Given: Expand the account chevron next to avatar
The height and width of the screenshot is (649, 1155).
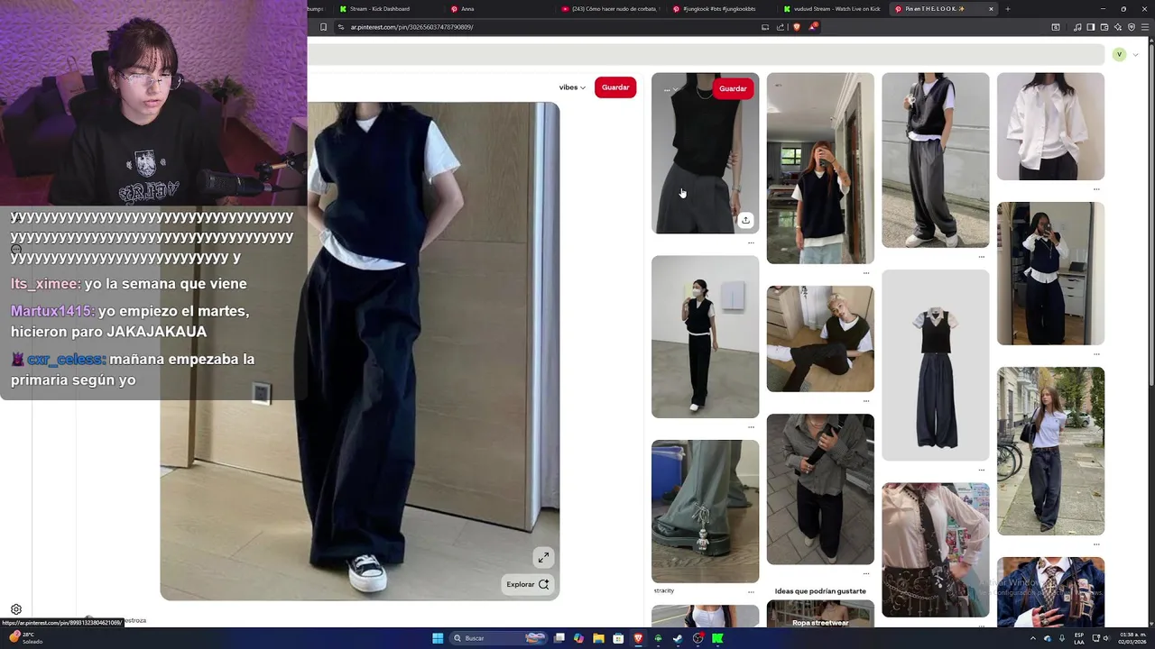Looking at the screenshot, I should tap(1135, 55).
